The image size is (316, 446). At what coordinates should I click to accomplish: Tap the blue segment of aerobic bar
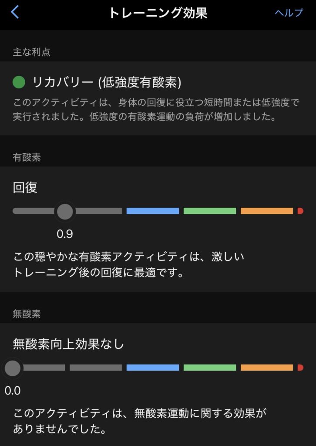pos(152,211)
